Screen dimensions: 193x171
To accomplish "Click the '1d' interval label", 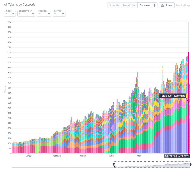I will (x=166, y=156).
